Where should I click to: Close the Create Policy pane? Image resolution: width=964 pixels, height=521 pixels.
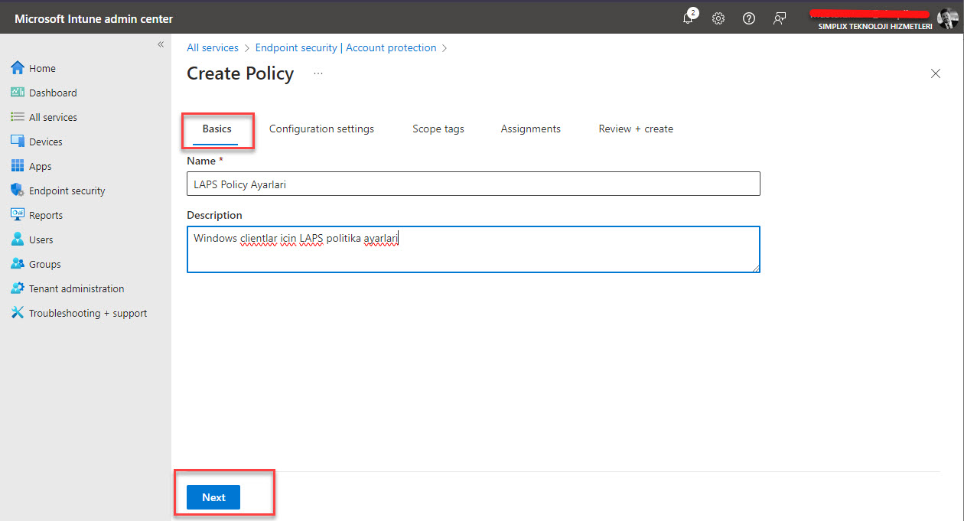(x=935, y=73)
